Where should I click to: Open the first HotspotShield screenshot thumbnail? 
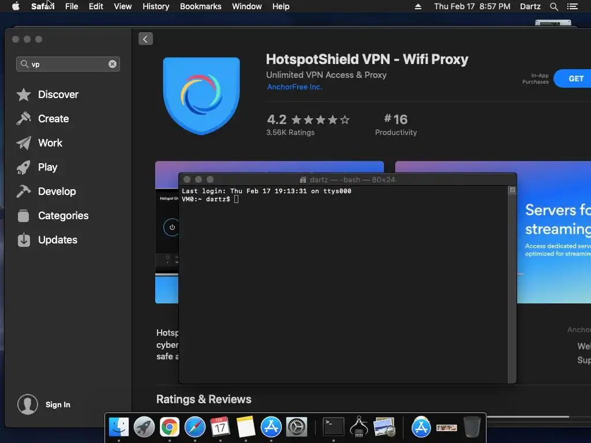pos(167,232)
